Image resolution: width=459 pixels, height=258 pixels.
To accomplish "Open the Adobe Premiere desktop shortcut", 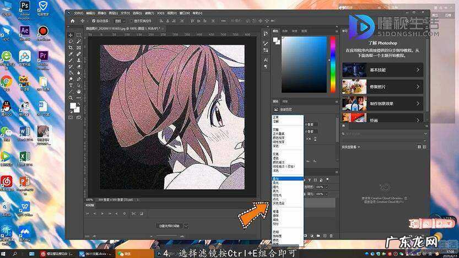I will tap(43, 56).
